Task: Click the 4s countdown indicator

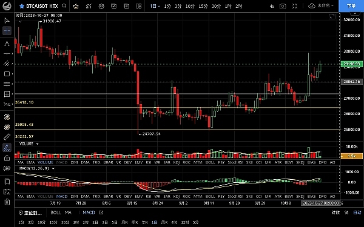Action: pos(272,6)
